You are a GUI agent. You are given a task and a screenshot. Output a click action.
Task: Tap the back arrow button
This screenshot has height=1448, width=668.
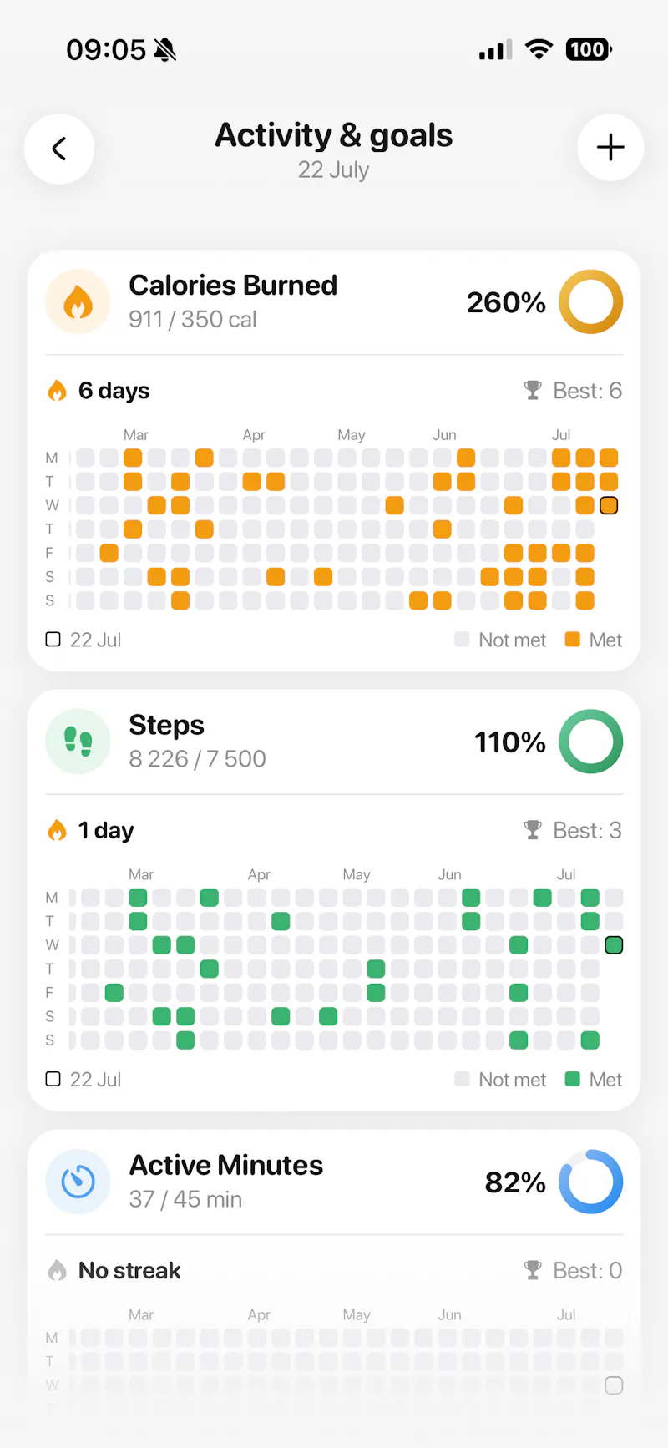59,149
